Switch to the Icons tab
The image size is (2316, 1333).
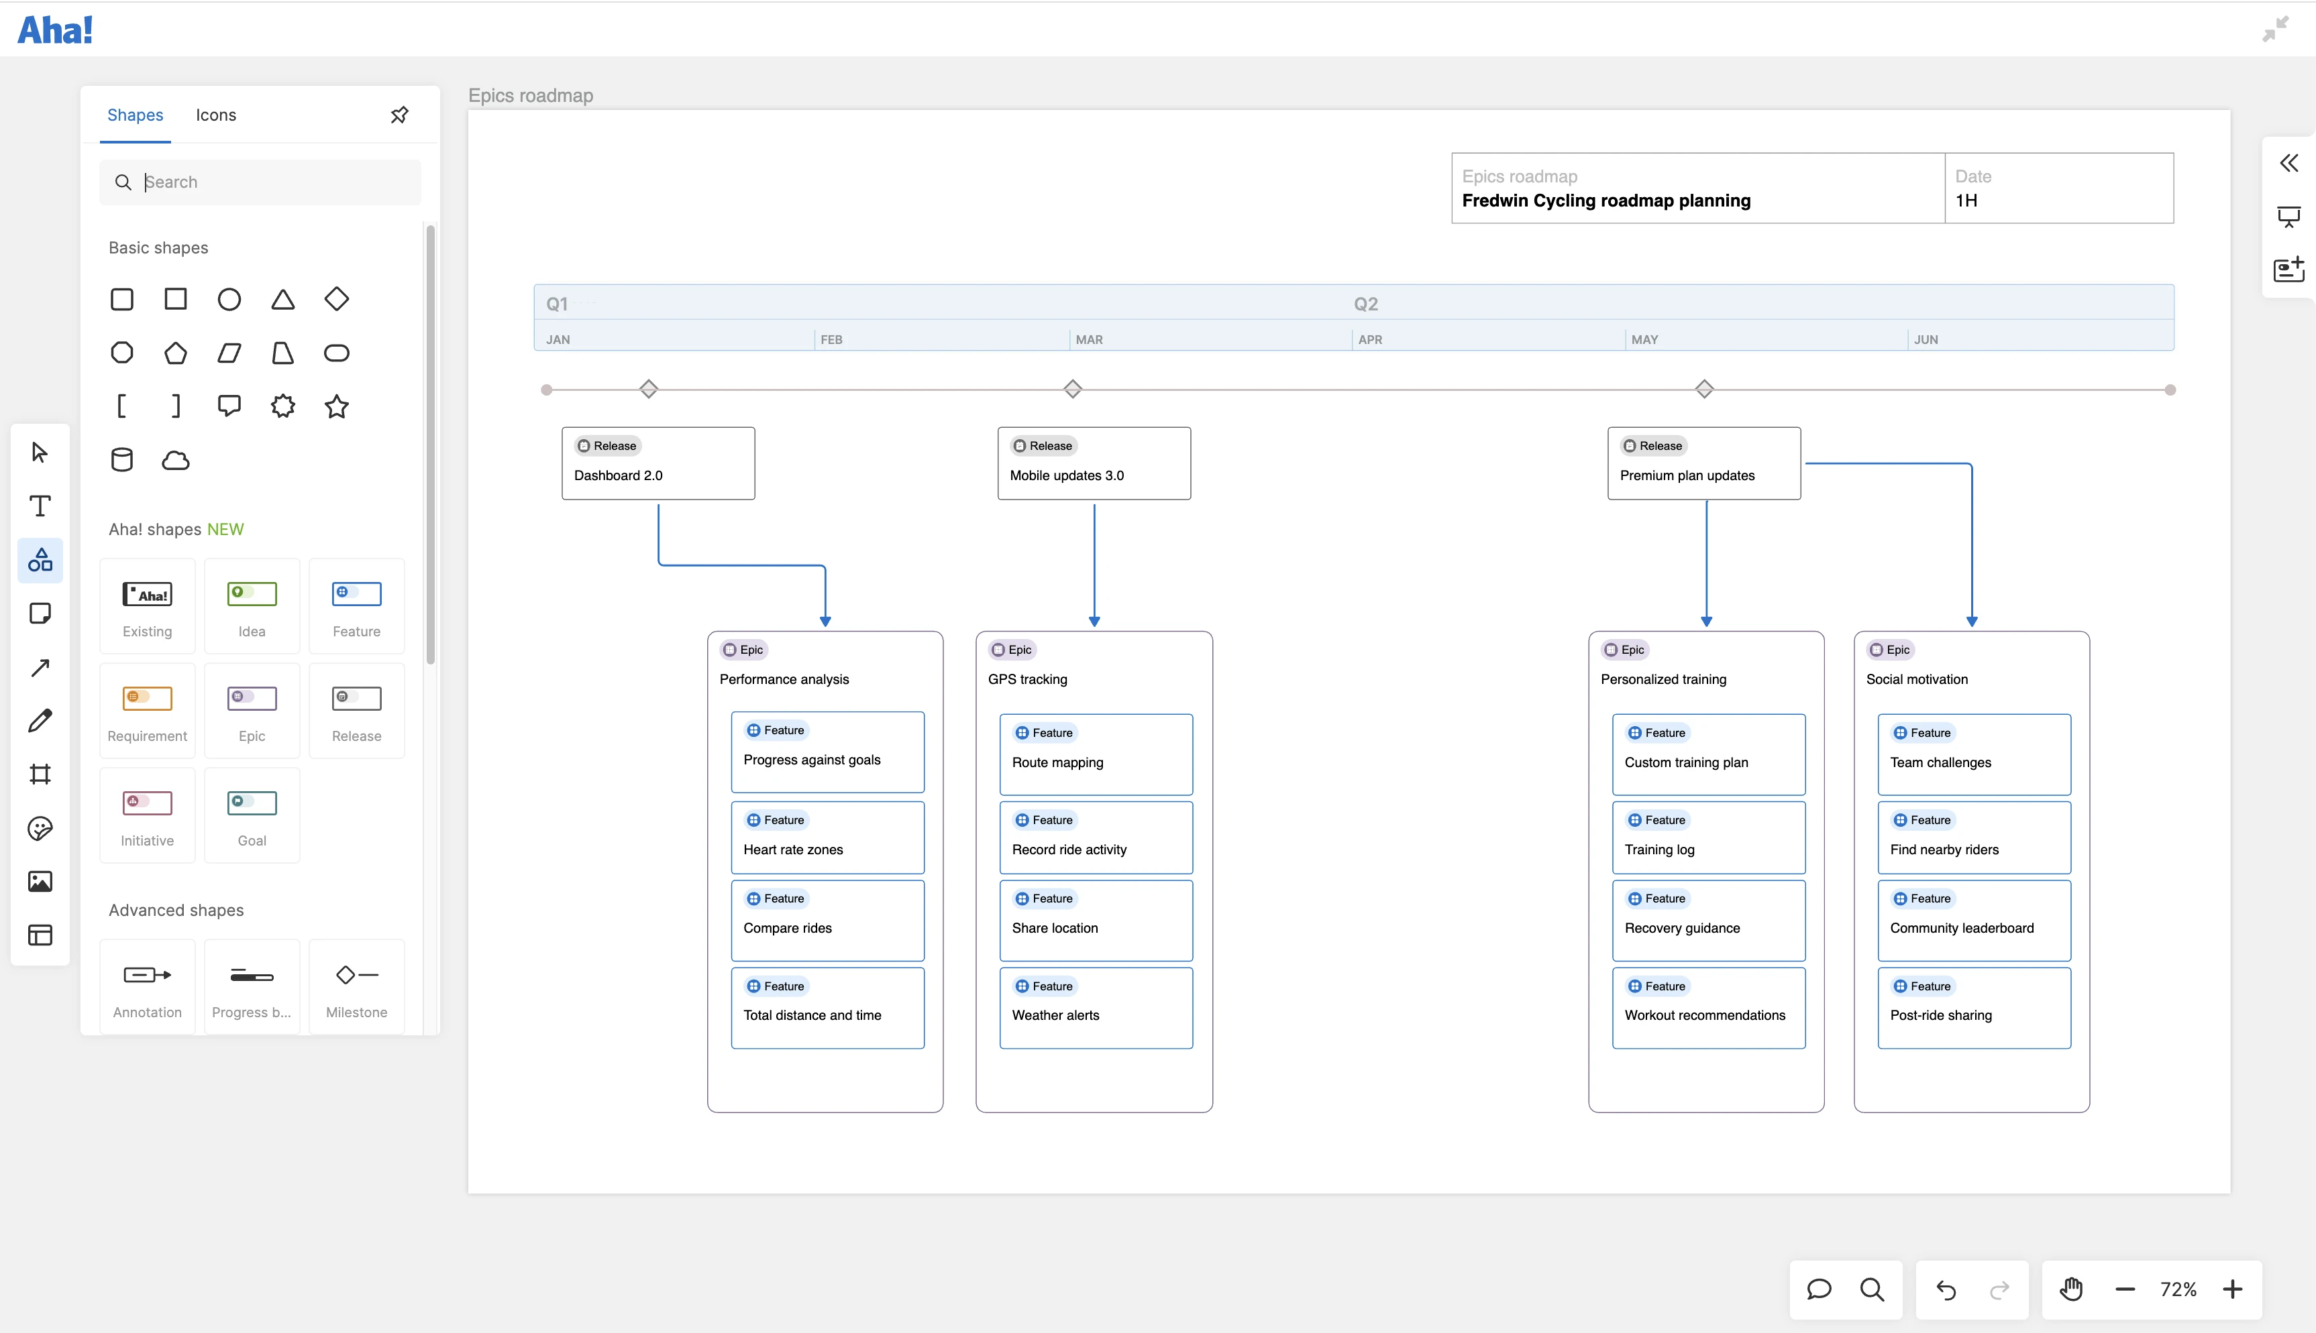point(215,115)
